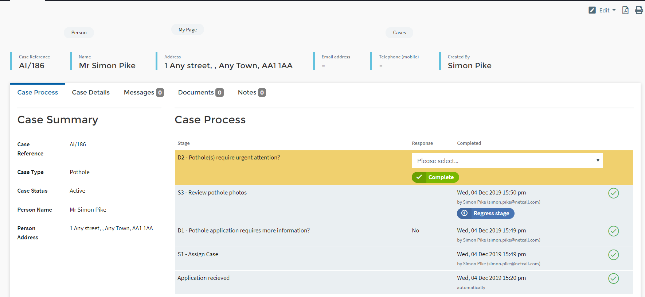Click the D2 urgent attention stage row
645x297 pixels.
tap(229, 158)
